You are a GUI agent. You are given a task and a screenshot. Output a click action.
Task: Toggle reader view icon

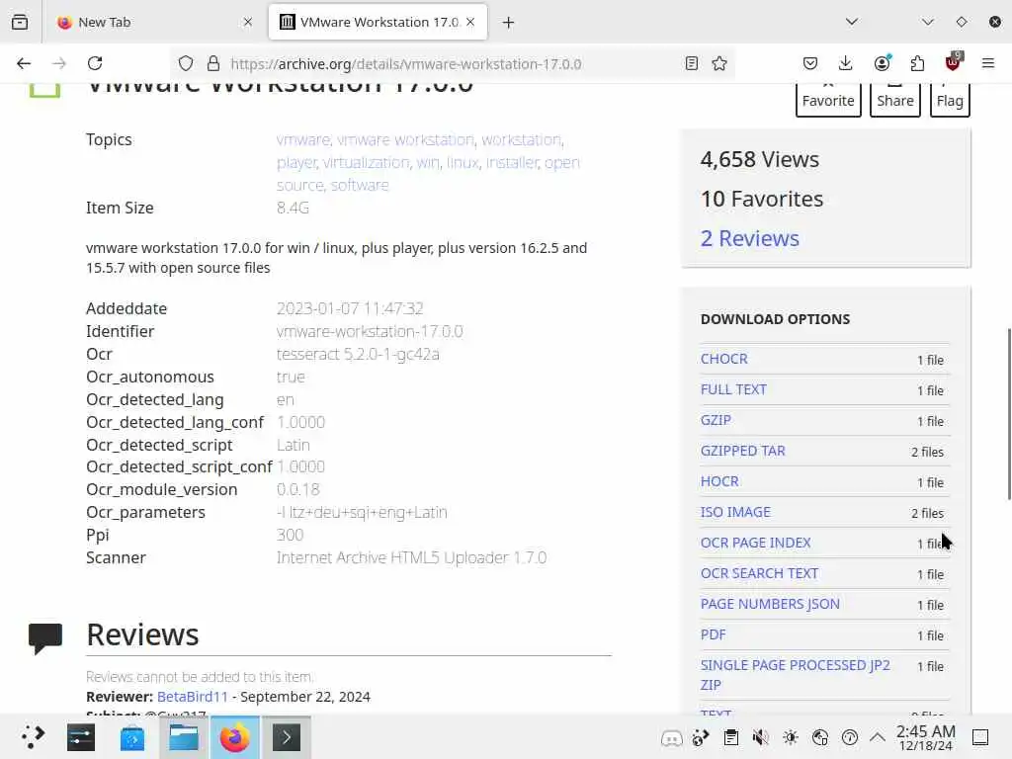(691, 63)
